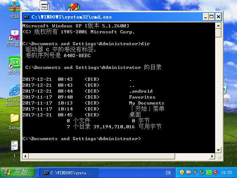Click the taskbar clock showing 19:05

[x=226, y=172]
